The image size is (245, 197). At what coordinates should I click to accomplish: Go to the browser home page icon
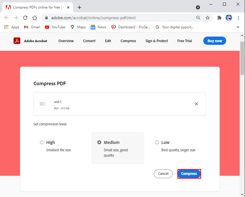[x=35, y=18]
